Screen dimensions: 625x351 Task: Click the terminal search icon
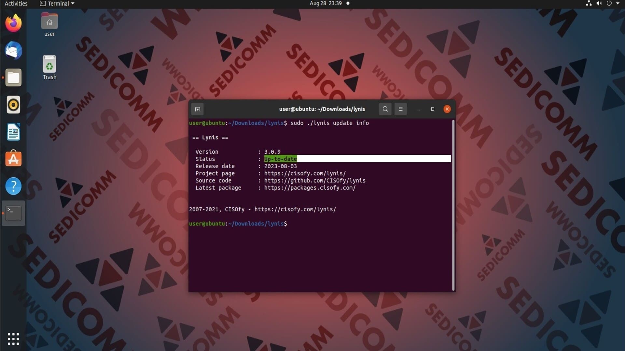(385, 109)
